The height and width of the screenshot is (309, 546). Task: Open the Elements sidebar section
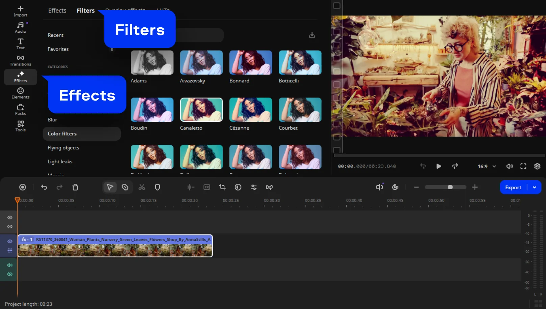point(20,93)
